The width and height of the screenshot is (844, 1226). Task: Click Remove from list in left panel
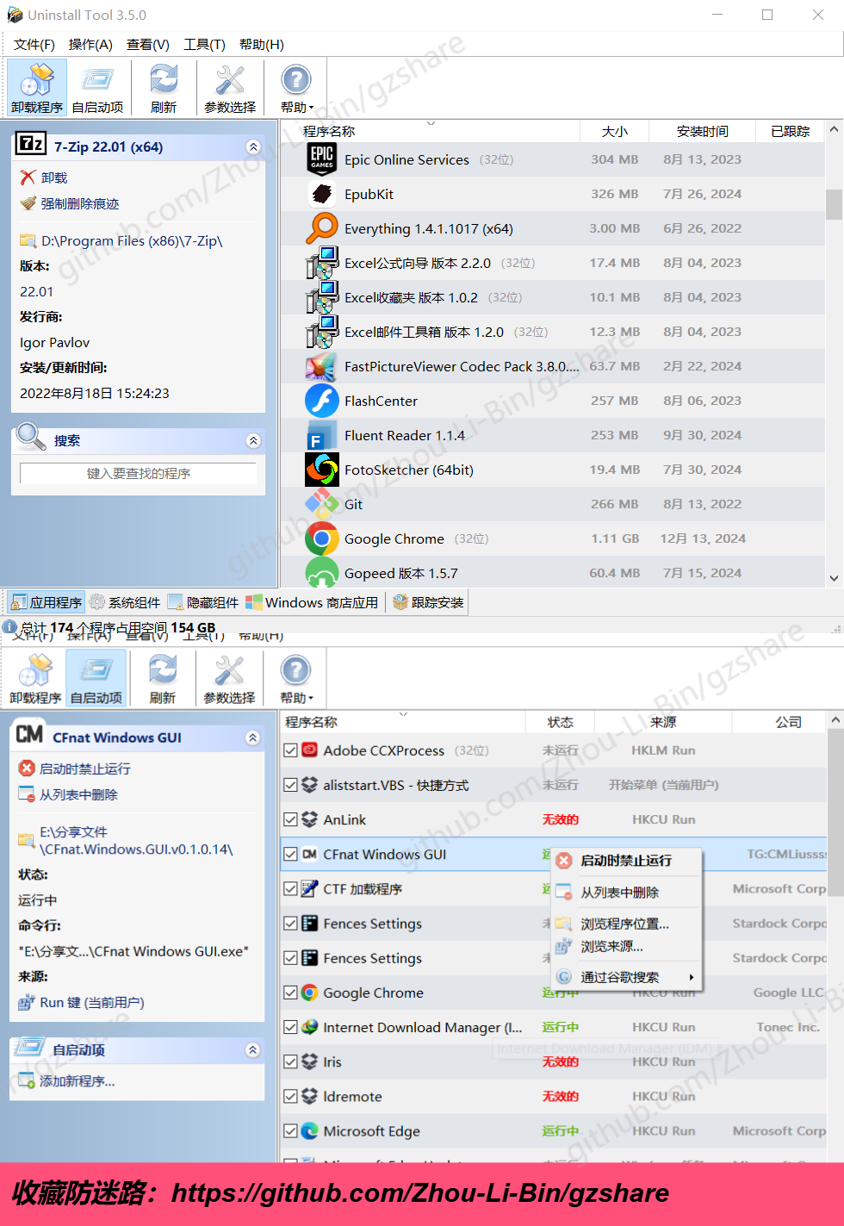tap(78, 794)
